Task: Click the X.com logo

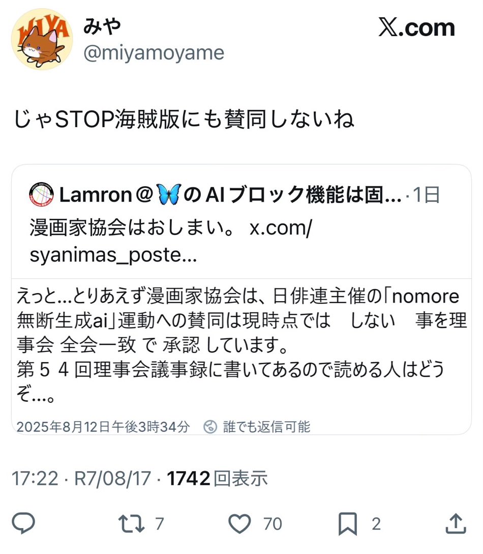Action: (416, 27)
